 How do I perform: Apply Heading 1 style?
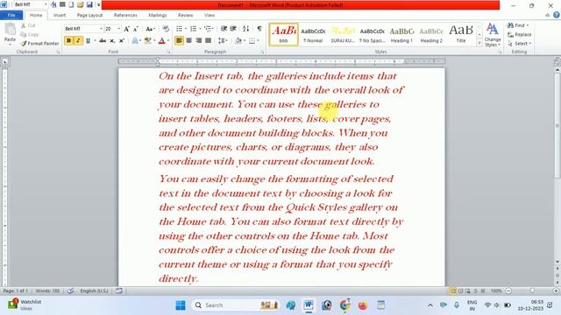(401, 35)
